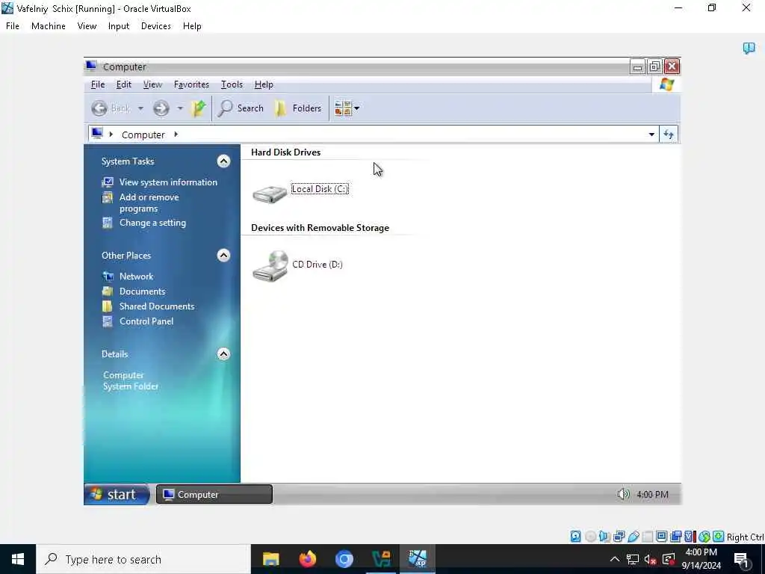Image resolution: width=765 pixels, height=574 pixels.
Task: Click VirtualBox mouse integration indicator
Action: coord(704,537)
